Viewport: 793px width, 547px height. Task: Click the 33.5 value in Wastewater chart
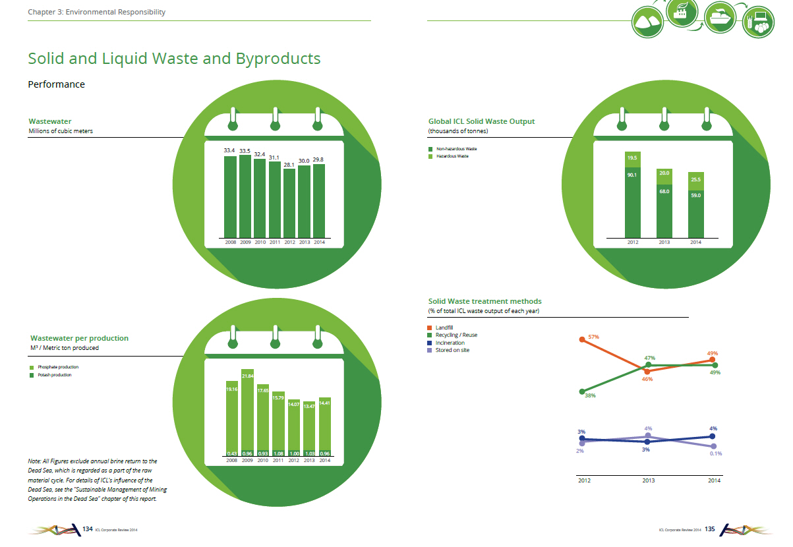245,151
